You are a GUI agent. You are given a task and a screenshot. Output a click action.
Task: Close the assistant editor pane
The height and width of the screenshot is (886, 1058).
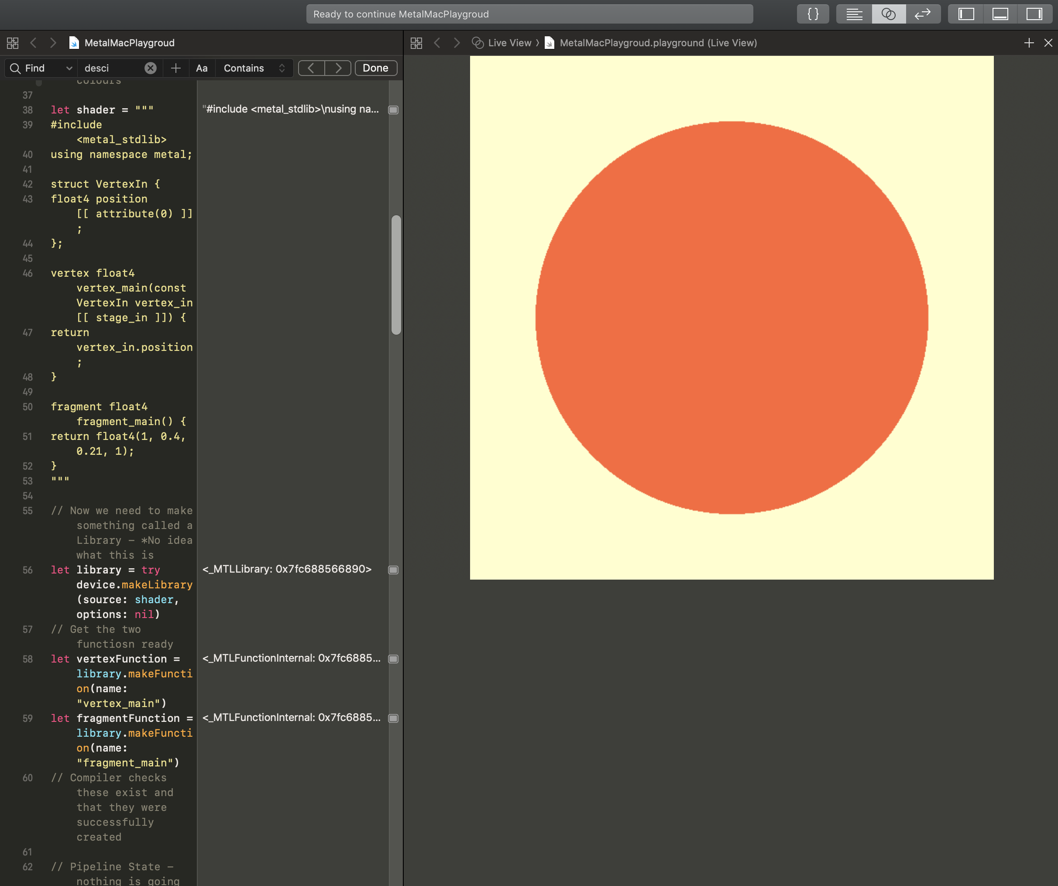(1048, 43)
